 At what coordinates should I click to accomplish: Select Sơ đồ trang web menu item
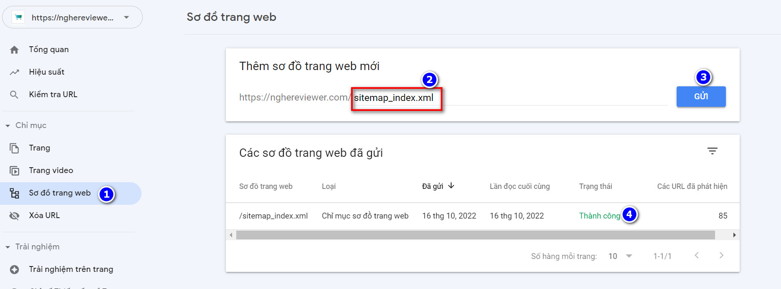point(71,193)
